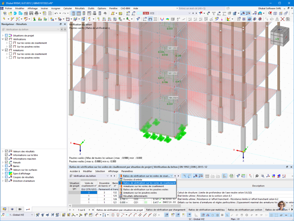The width and height of the screenshot is (294, 221).
Task: Collapse the Vérifications tree node
Action: [x=3, y=39]
